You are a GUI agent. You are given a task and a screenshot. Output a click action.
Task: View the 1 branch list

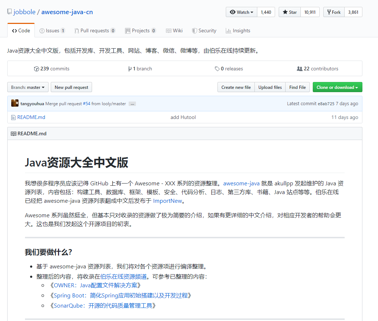[140, 69]
